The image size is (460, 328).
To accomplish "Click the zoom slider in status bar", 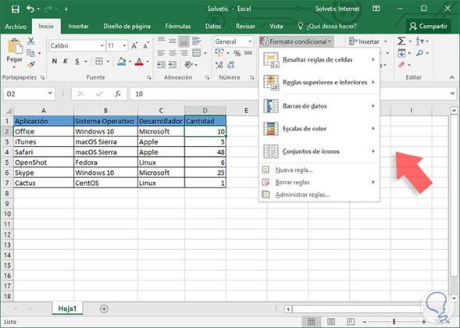I will pos(394,322).
